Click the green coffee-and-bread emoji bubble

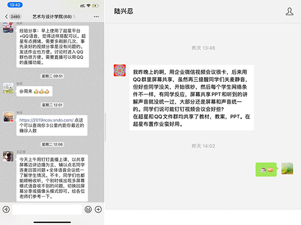click(267, 169)
